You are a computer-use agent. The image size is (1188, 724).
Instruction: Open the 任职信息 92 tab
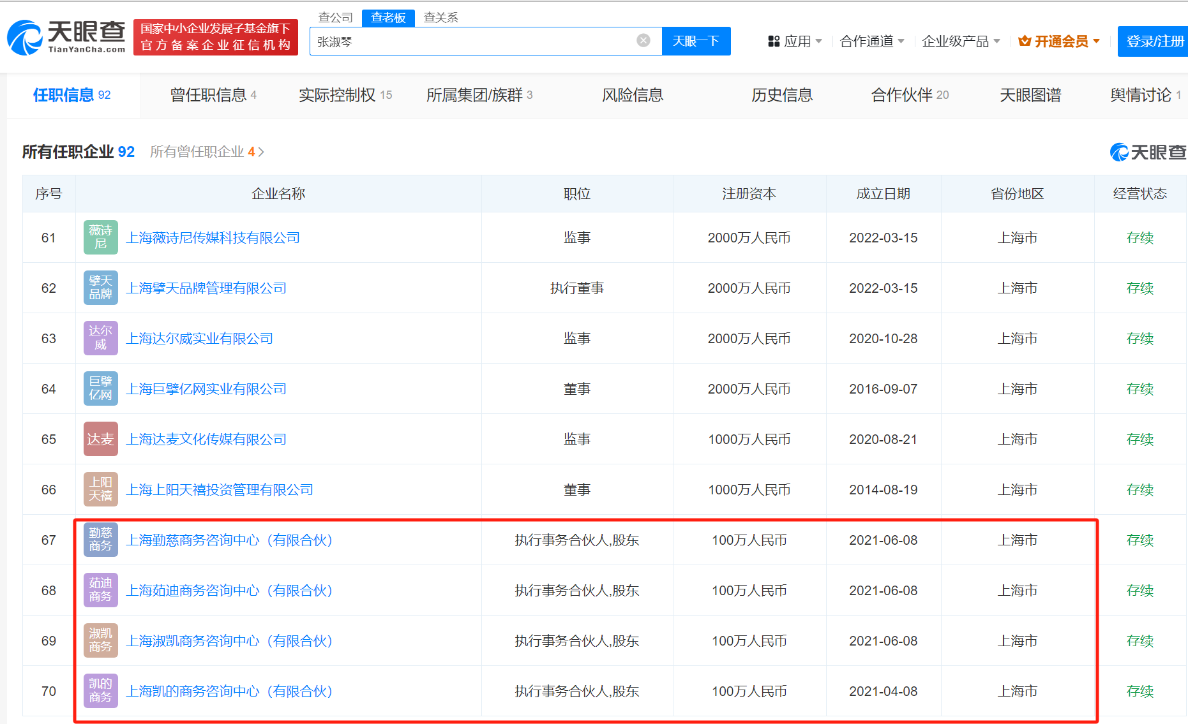tap(72, 95)
